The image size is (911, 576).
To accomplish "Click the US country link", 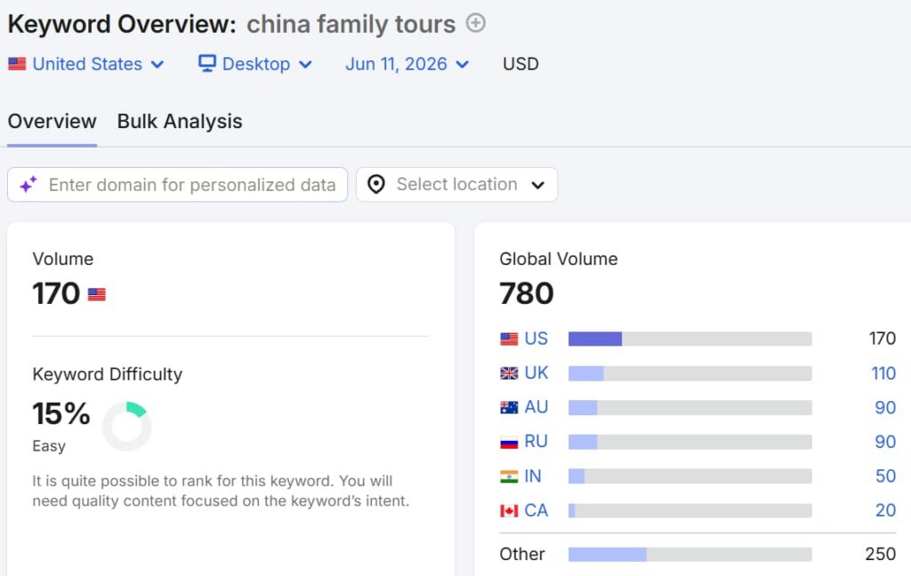I will (x=536, y=339).
